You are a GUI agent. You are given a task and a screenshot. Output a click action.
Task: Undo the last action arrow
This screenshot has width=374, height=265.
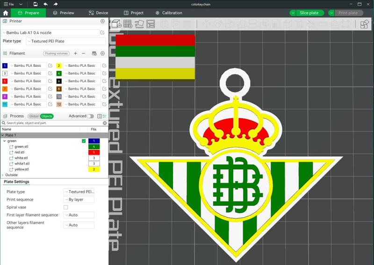pos(45,4)
